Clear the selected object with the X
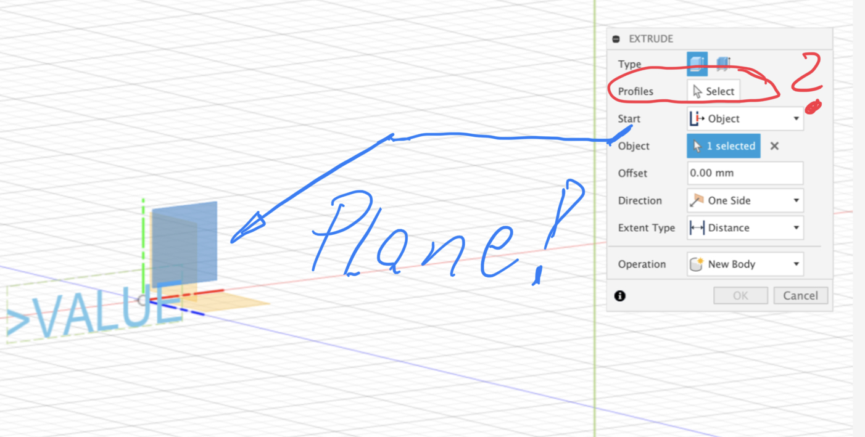The height and width of the screenshot is (437, 865). pyautogui.click(x=774, y=146)
